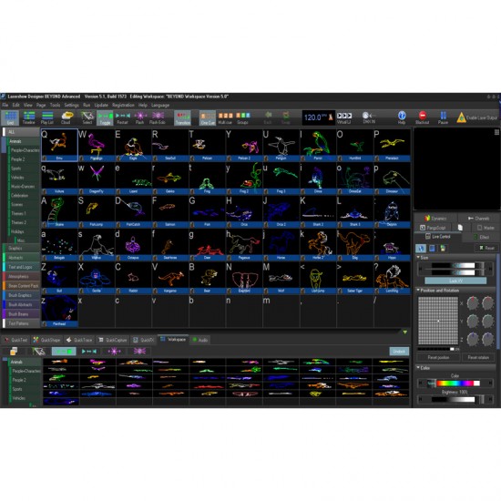The width and height of the screenshot is (501, 501).
Task: Toggle the Lock XY button
Action: pyautogui.click(x=455, y=281)
